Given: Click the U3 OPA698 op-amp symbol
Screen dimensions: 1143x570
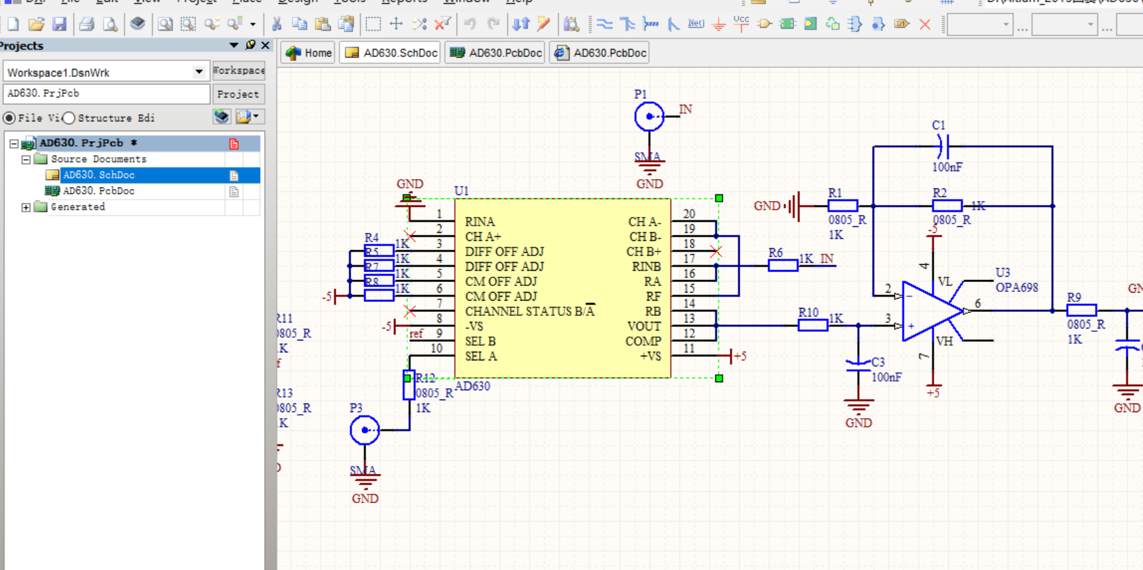Looking at the screenshot, I should pos(933,311).
